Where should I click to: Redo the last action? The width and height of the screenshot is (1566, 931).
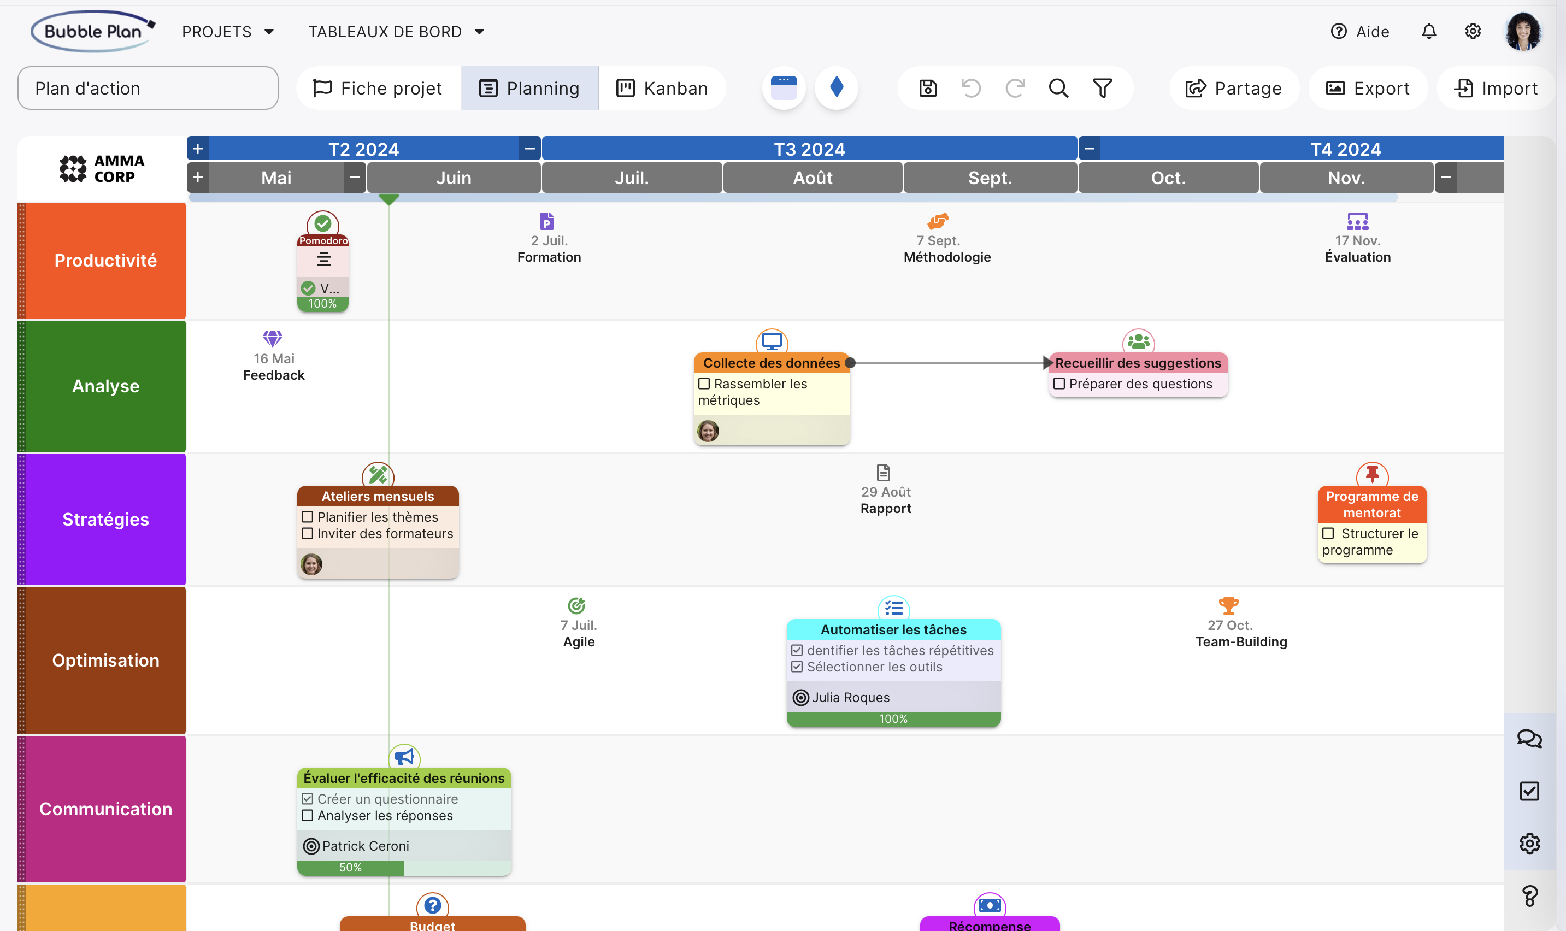[x=1015, y=89]
